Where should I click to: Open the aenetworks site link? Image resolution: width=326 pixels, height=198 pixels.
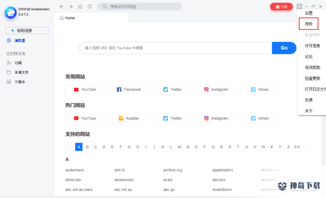coord(124,180)
